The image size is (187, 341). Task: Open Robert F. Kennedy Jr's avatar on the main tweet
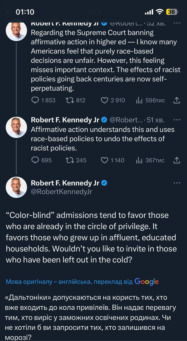(x=16, y=187)
